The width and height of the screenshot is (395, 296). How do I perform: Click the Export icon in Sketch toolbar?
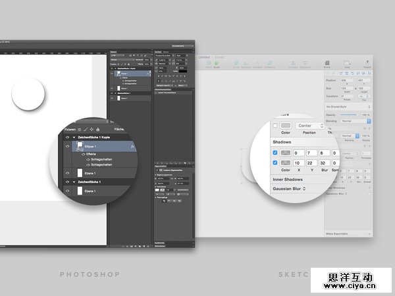367,63
